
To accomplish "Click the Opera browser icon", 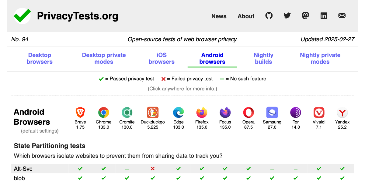I will [x=249, y=113].
